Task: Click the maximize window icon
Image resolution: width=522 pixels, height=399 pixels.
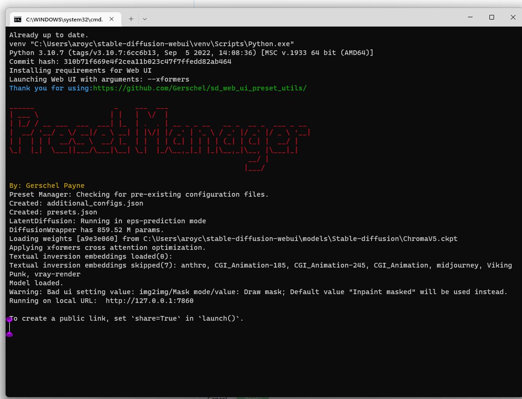Action: [491, 17]
